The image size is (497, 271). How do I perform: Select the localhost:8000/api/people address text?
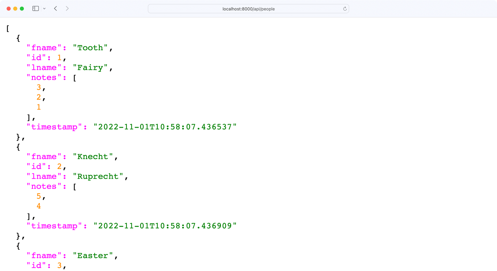point(248,9)
